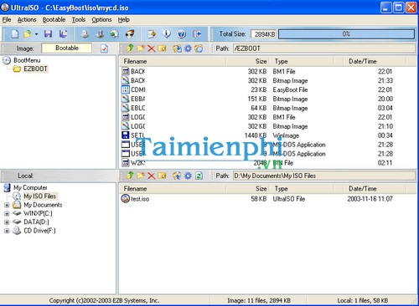Image resolution: width=419 pixels, height=306 pixels.
Task: Select My ISO Files in Local tree
Action: click(x=40, y=196)
